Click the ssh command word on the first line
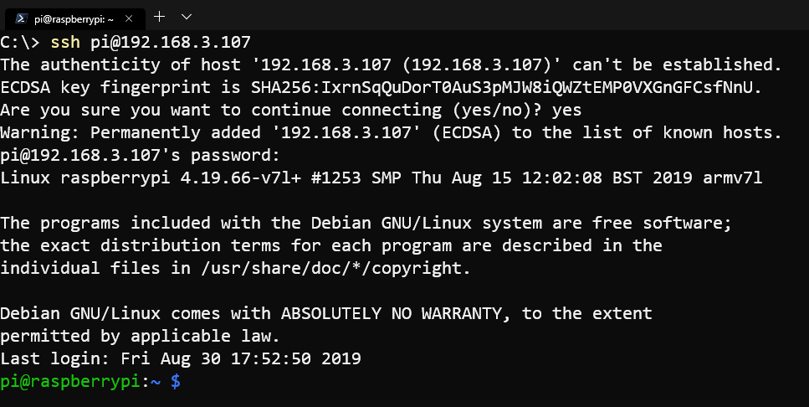809x407 pixels. click(x=65, y=42)
